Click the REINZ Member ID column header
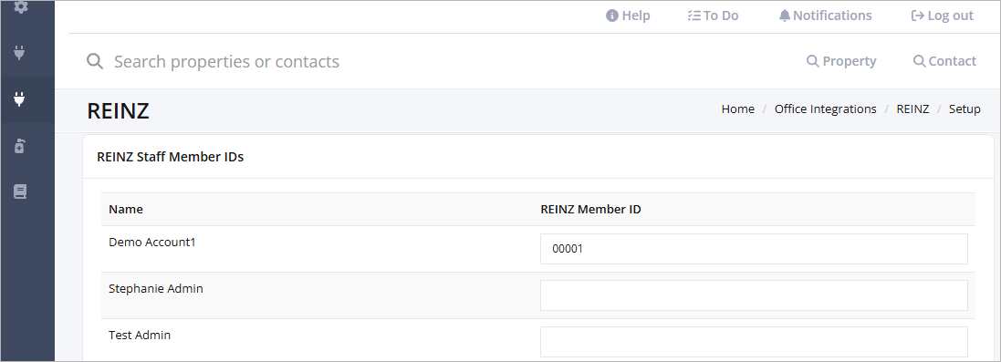Viewport: 1001px width, 362px height. coord(590,210)
